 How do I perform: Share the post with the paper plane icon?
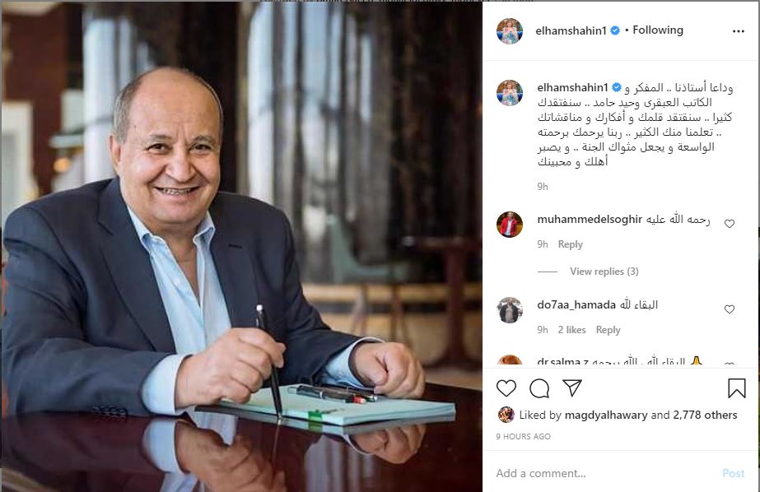(572, 388)
